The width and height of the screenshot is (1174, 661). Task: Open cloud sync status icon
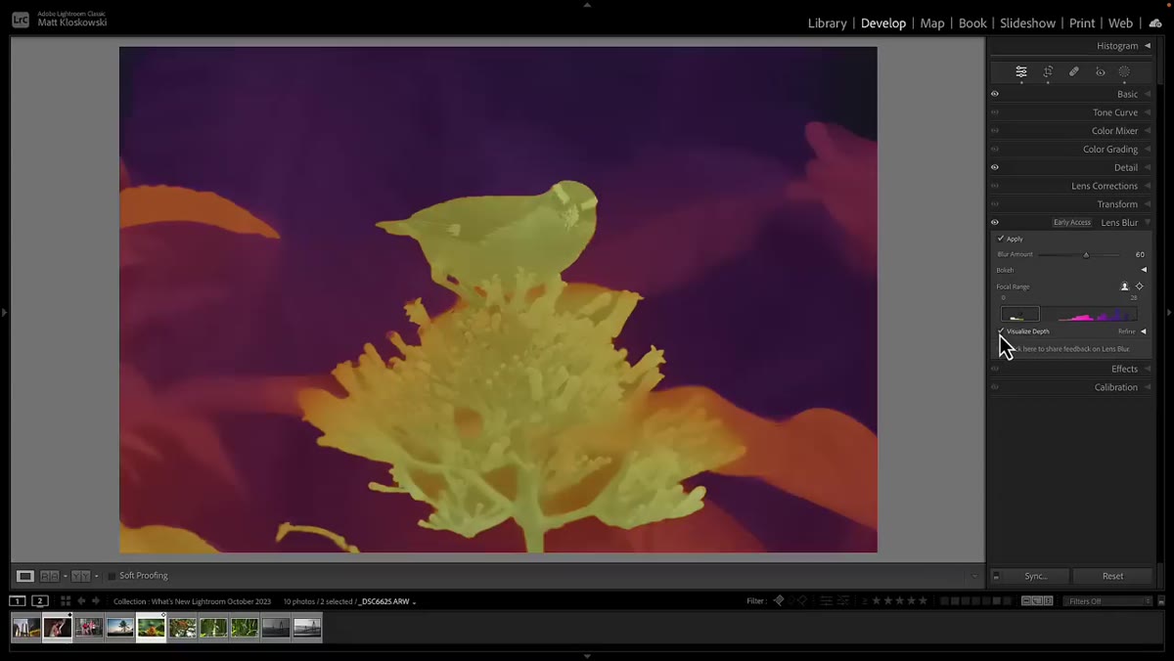point(1155,22)
